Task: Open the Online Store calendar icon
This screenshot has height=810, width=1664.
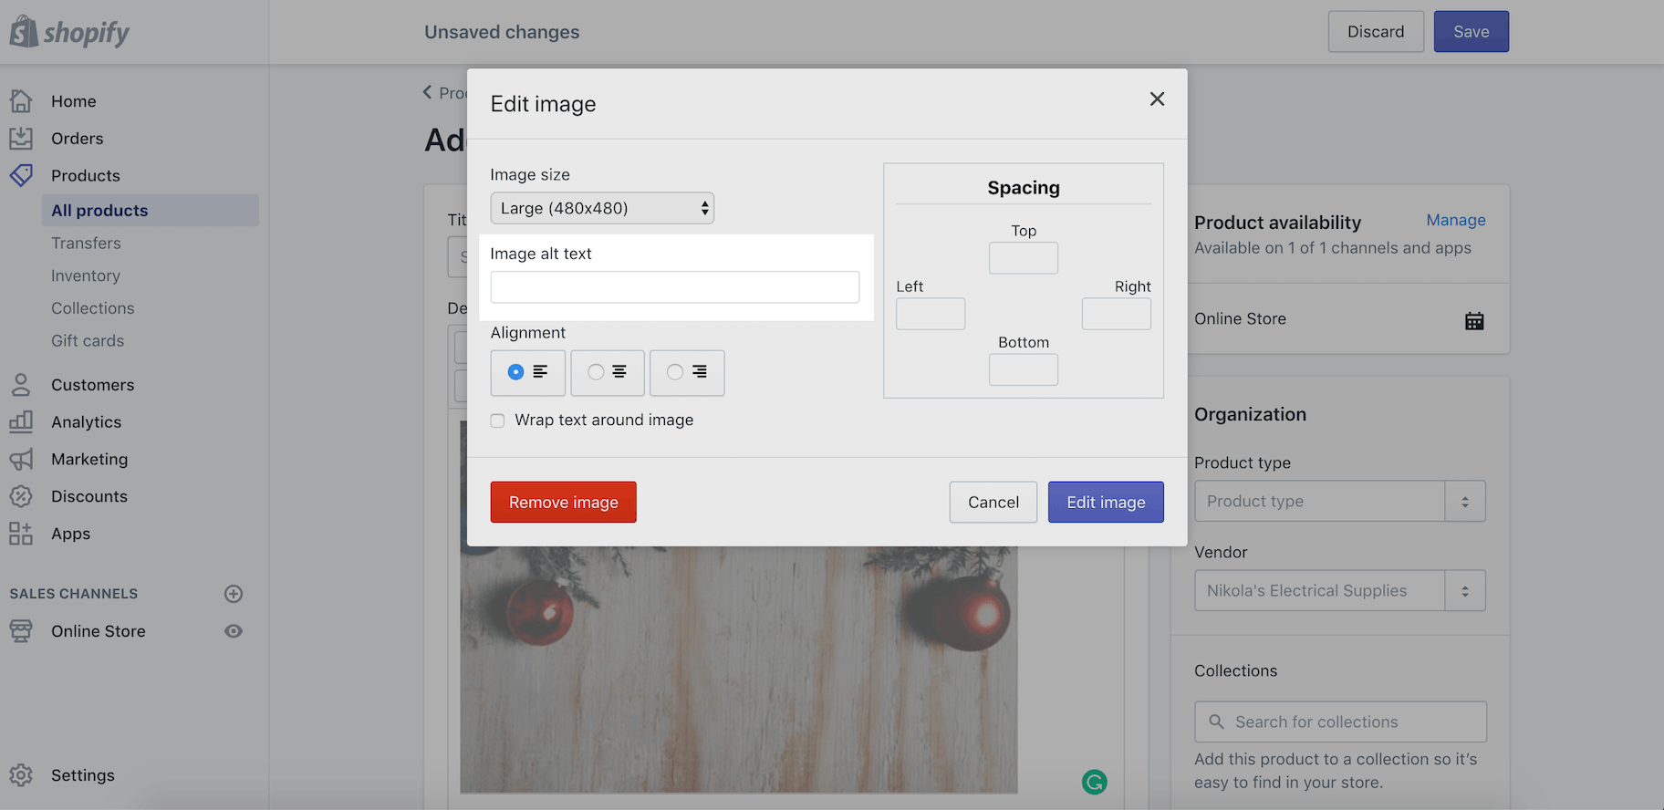Action: [x=1473, y=320]
